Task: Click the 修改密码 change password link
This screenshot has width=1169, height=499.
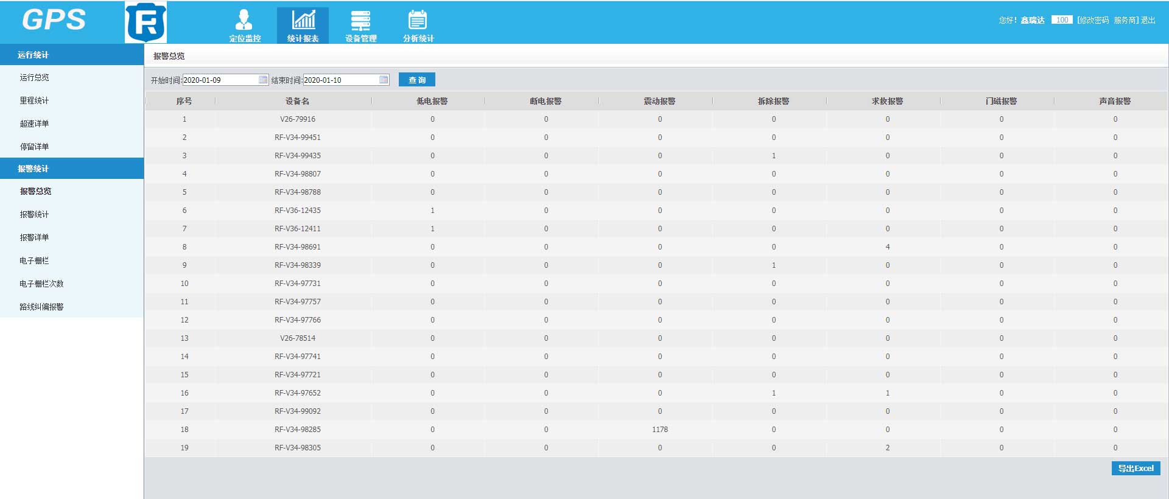Action: click(1094, 20)
